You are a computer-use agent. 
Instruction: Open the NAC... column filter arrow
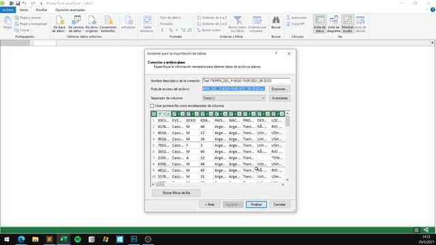[x=239, y=114]
